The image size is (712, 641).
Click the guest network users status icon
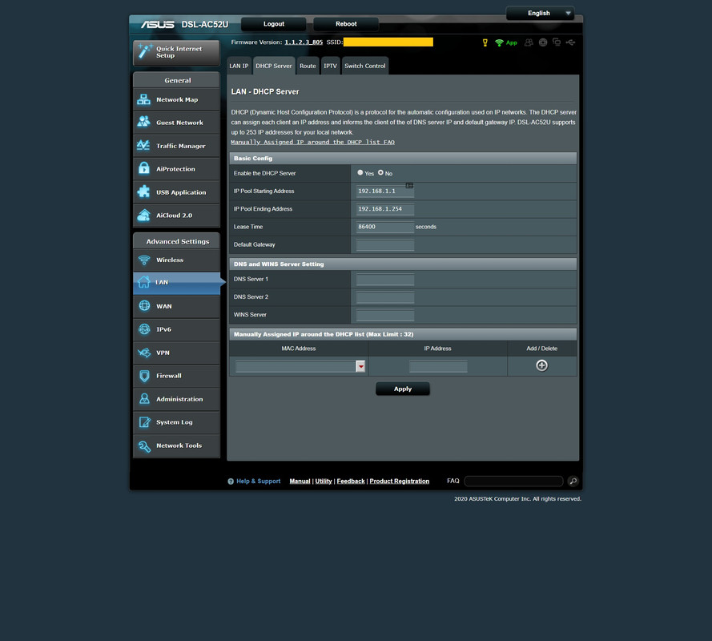(x=529, y=42)
